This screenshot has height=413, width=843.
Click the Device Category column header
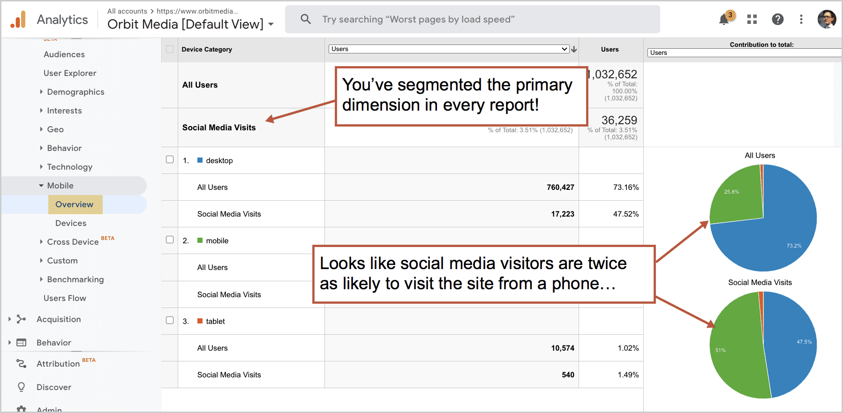pos(207,49)
